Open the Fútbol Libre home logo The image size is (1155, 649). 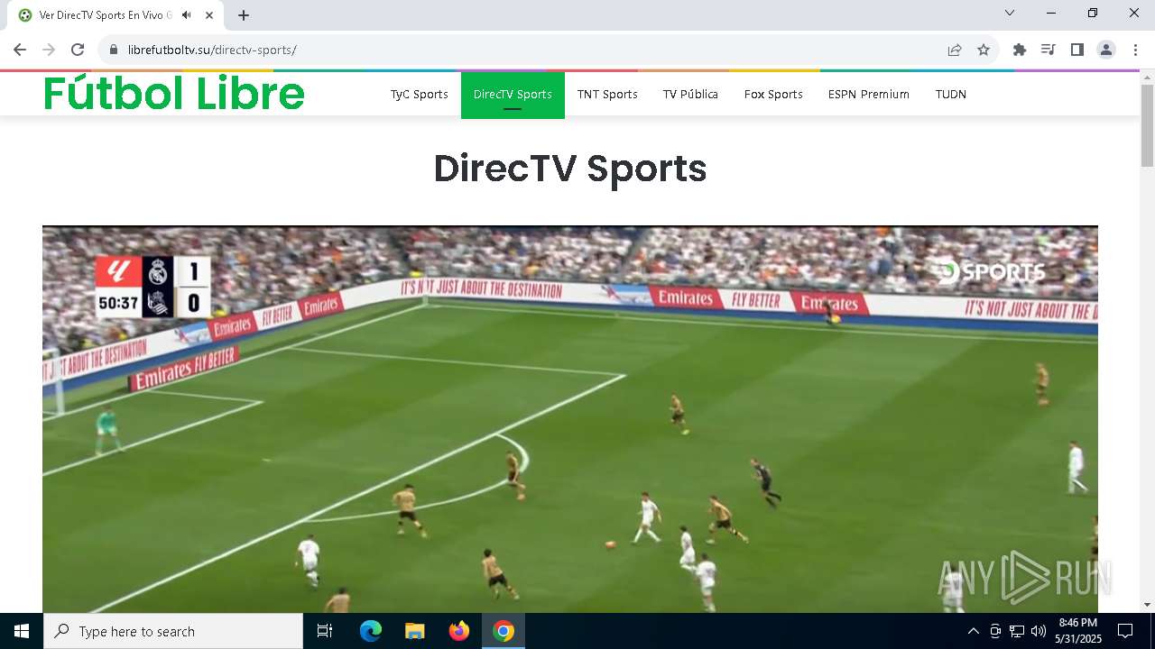[x=174, y=94]
